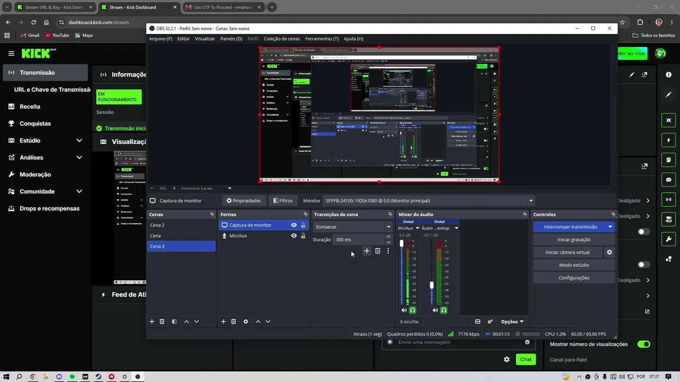Open Editar menu in OBS

pos(183,39)
